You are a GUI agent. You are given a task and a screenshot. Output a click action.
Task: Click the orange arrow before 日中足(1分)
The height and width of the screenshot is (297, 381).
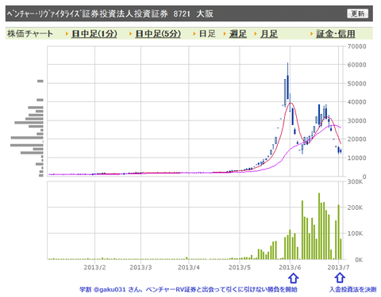point(67,34)
